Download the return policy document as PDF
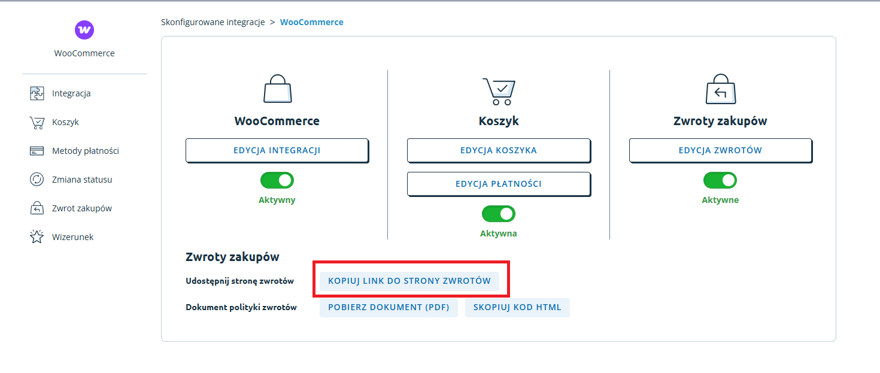 pos(389,308)
